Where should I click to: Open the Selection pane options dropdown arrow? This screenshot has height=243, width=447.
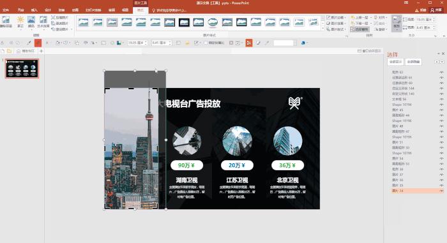coord(439,54)
